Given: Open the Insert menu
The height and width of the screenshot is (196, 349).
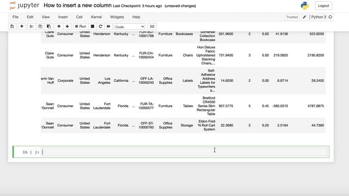Looking at the screenshot, I should coord(63,17).
